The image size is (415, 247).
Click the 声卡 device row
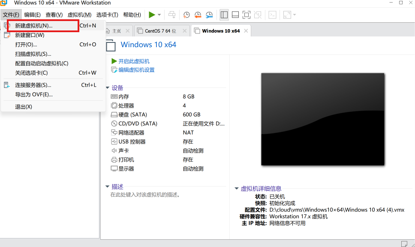click(168, 151)
